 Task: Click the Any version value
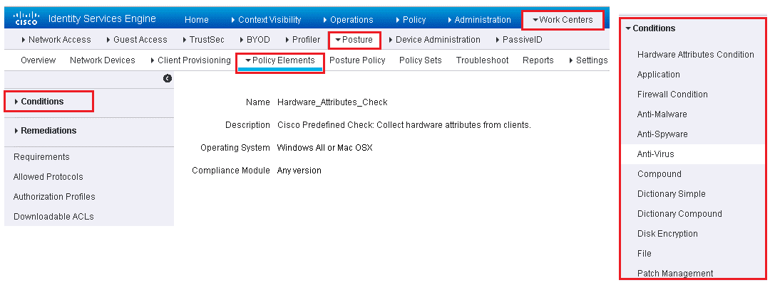click(x=299, y=171)
